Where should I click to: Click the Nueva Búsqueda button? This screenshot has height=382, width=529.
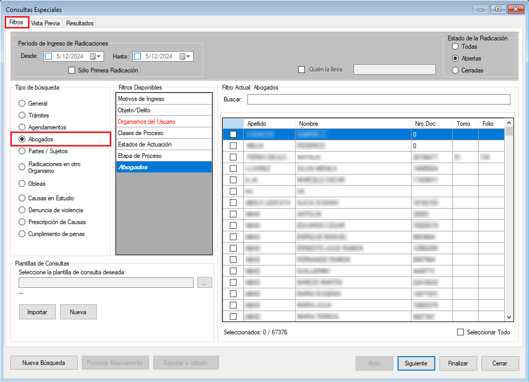tap(43, 363)
